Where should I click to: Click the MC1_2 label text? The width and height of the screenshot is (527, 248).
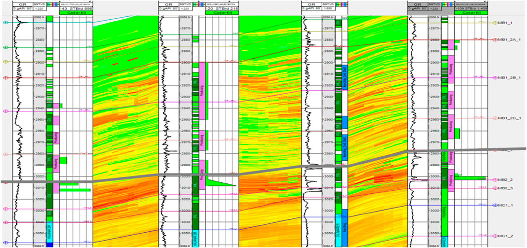pyautogui.click(x=505, y=236)
